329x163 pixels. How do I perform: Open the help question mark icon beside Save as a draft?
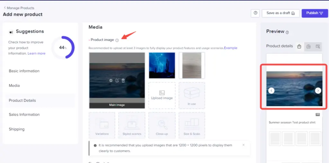(x=255, y=13)
